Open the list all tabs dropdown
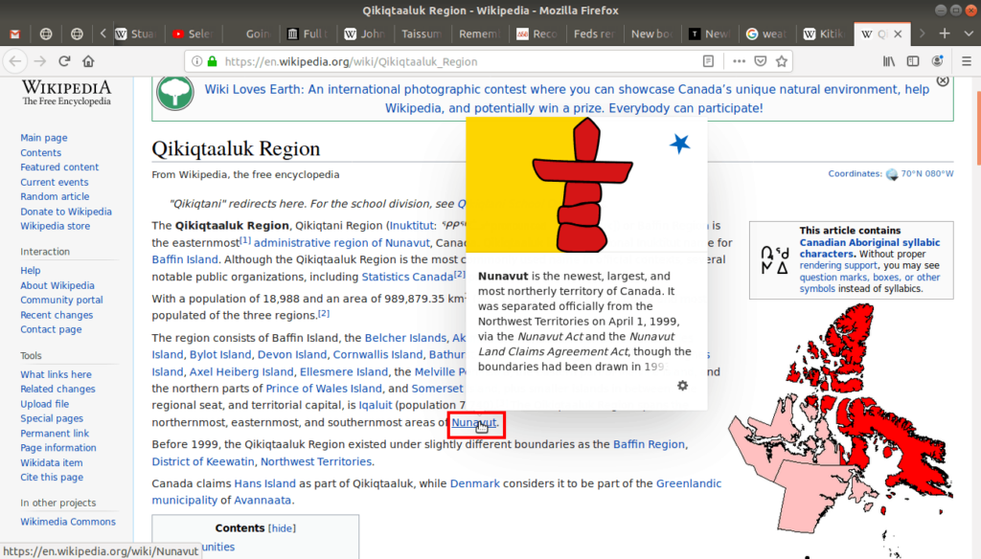 point(969,34)
